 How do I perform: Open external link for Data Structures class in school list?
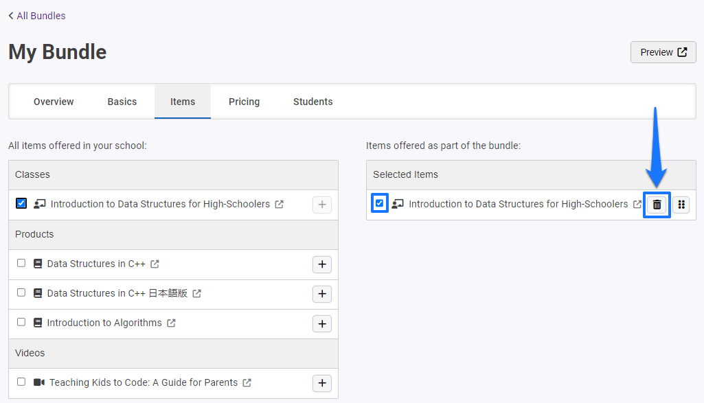point(280,204)
